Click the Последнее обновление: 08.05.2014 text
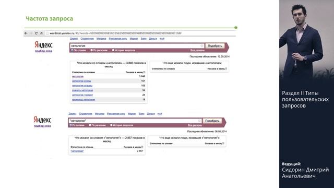This screenshot has height=188, width=334. pos(207,132)
